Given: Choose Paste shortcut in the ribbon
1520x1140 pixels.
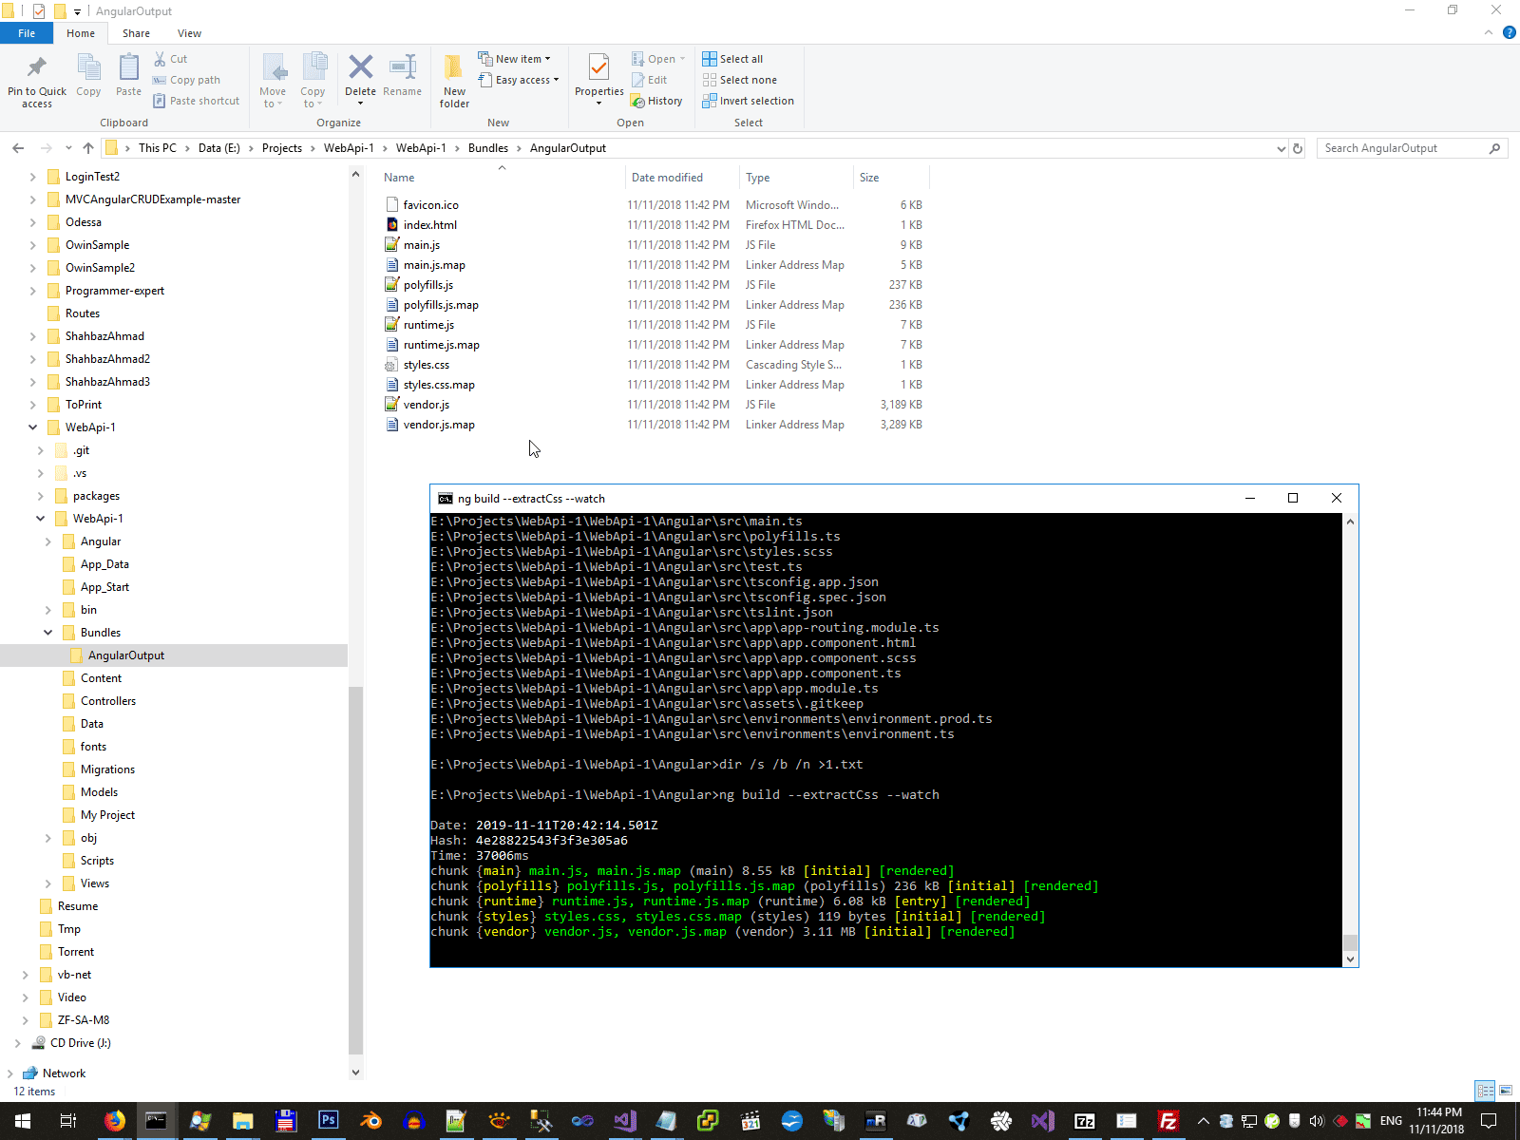Looking at the screenshot, I should point(197,101).
